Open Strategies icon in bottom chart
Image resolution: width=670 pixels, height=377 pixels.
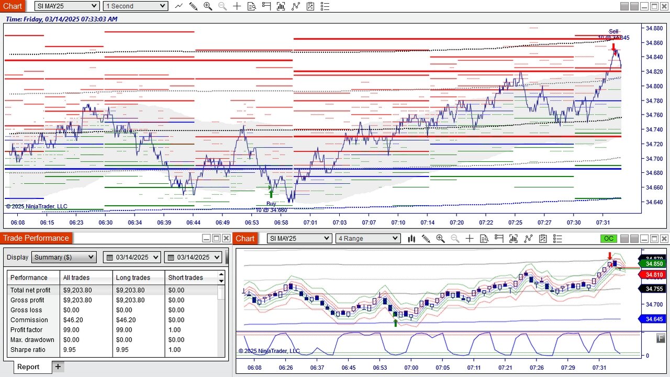tap(543, 238)
